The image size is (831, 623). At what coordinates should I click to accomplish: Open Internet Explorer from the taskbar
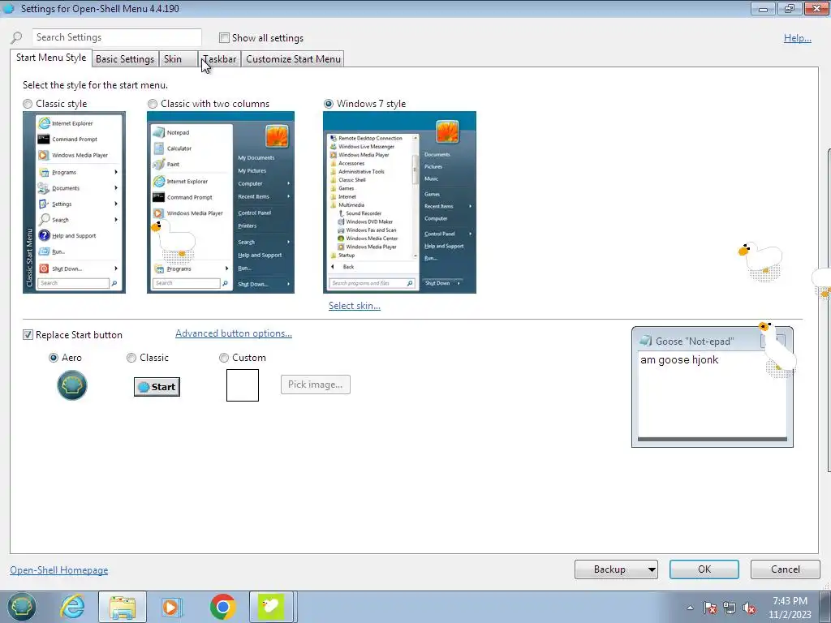72,607
